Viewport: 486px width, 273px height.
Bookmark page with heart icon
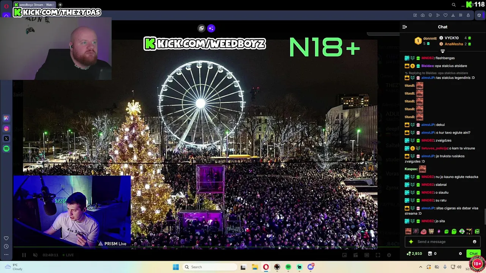(x=445, y=15)
